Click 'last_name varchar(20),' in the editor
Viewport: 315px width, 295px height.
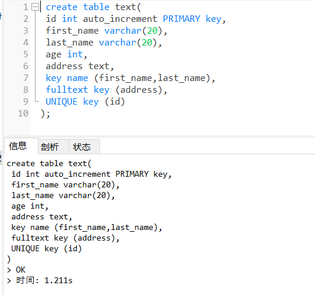(x=104, y=43)
